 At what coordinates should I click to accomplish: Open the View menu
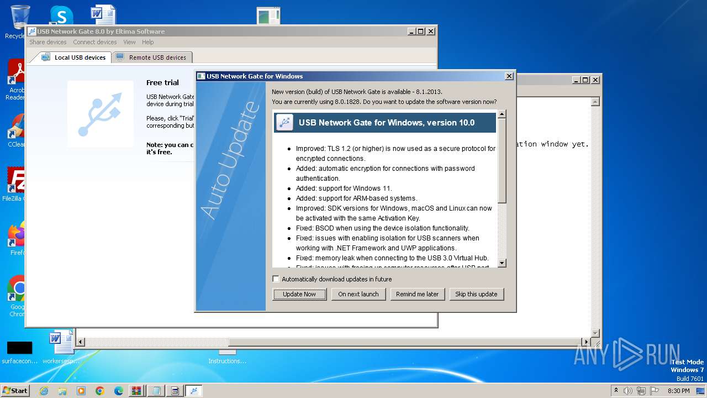[129, 42]
